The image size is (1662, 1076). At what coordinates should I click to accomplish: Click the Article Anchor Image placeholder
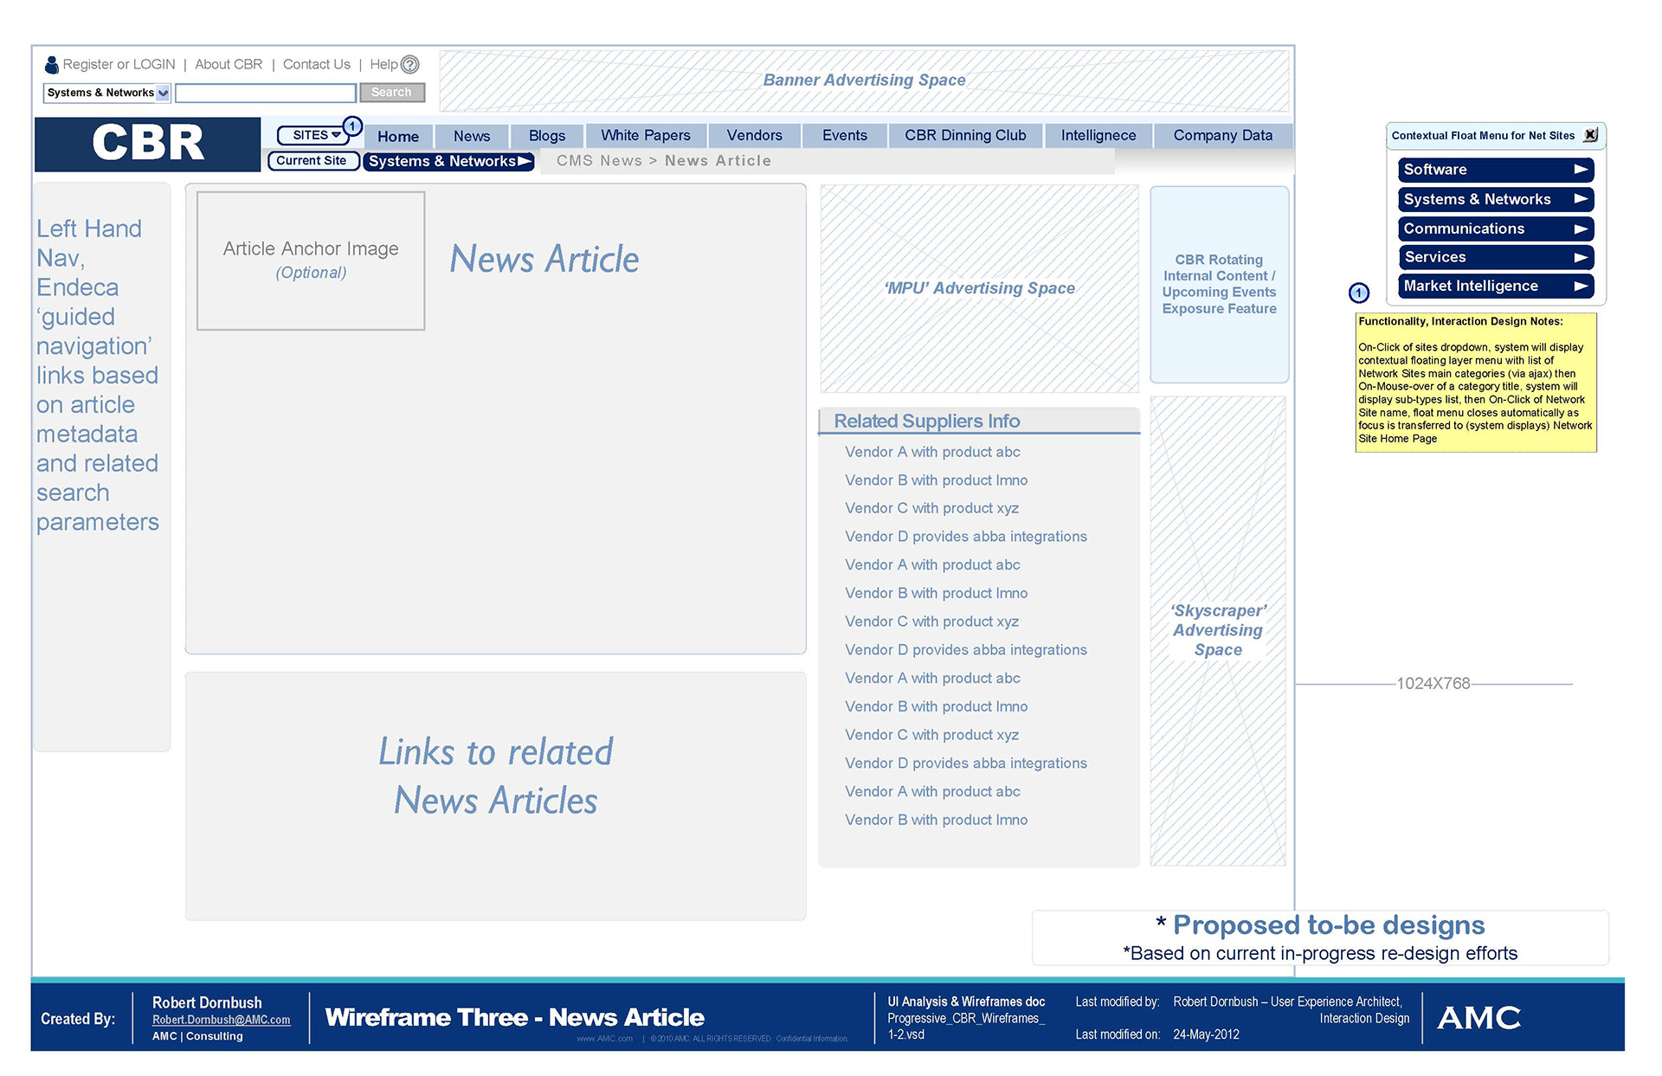311,260
